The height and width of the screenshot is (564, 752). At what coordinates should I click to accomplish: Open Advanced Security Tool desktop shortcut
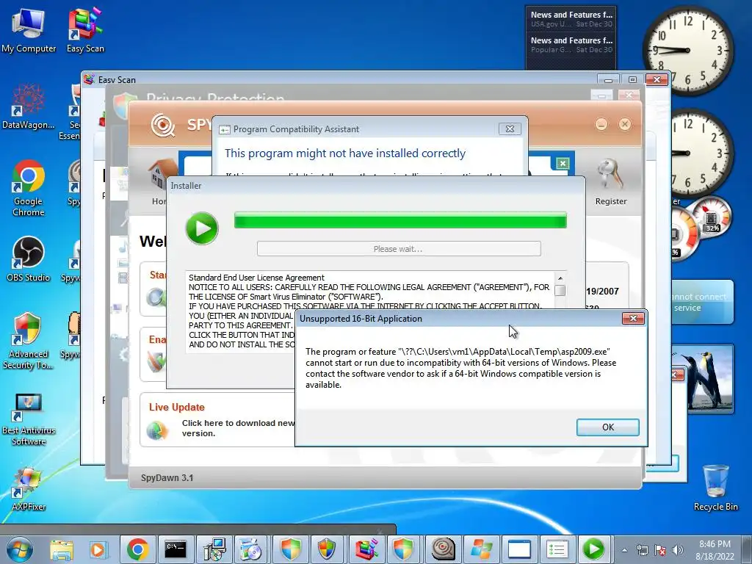[x=29, y=341]
